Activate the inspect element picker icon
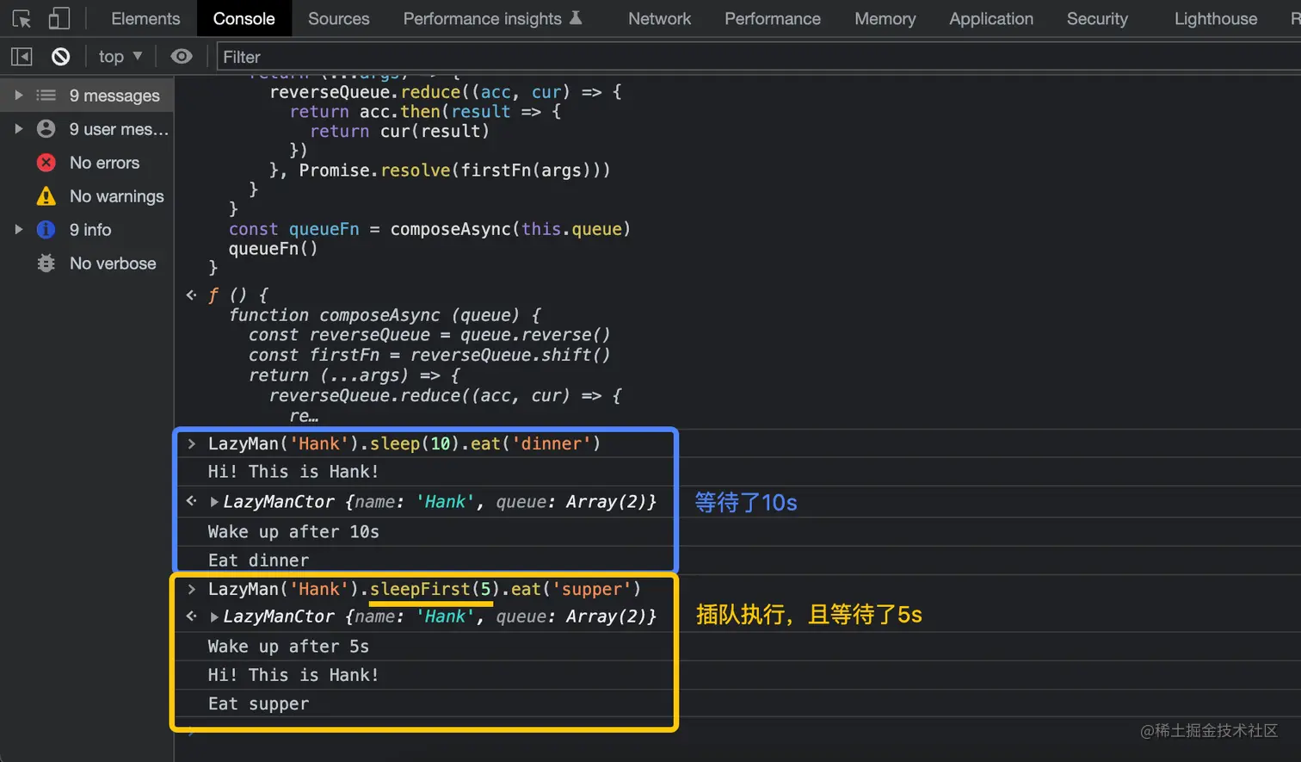The height and width of the screenshot is (762, 1301). [x=22, y=18]
